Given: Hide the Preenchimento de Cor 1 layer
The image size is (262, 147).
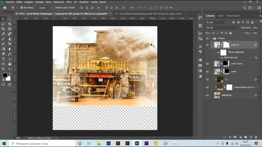Looking at the screenshot, I should tap(208, 87).
